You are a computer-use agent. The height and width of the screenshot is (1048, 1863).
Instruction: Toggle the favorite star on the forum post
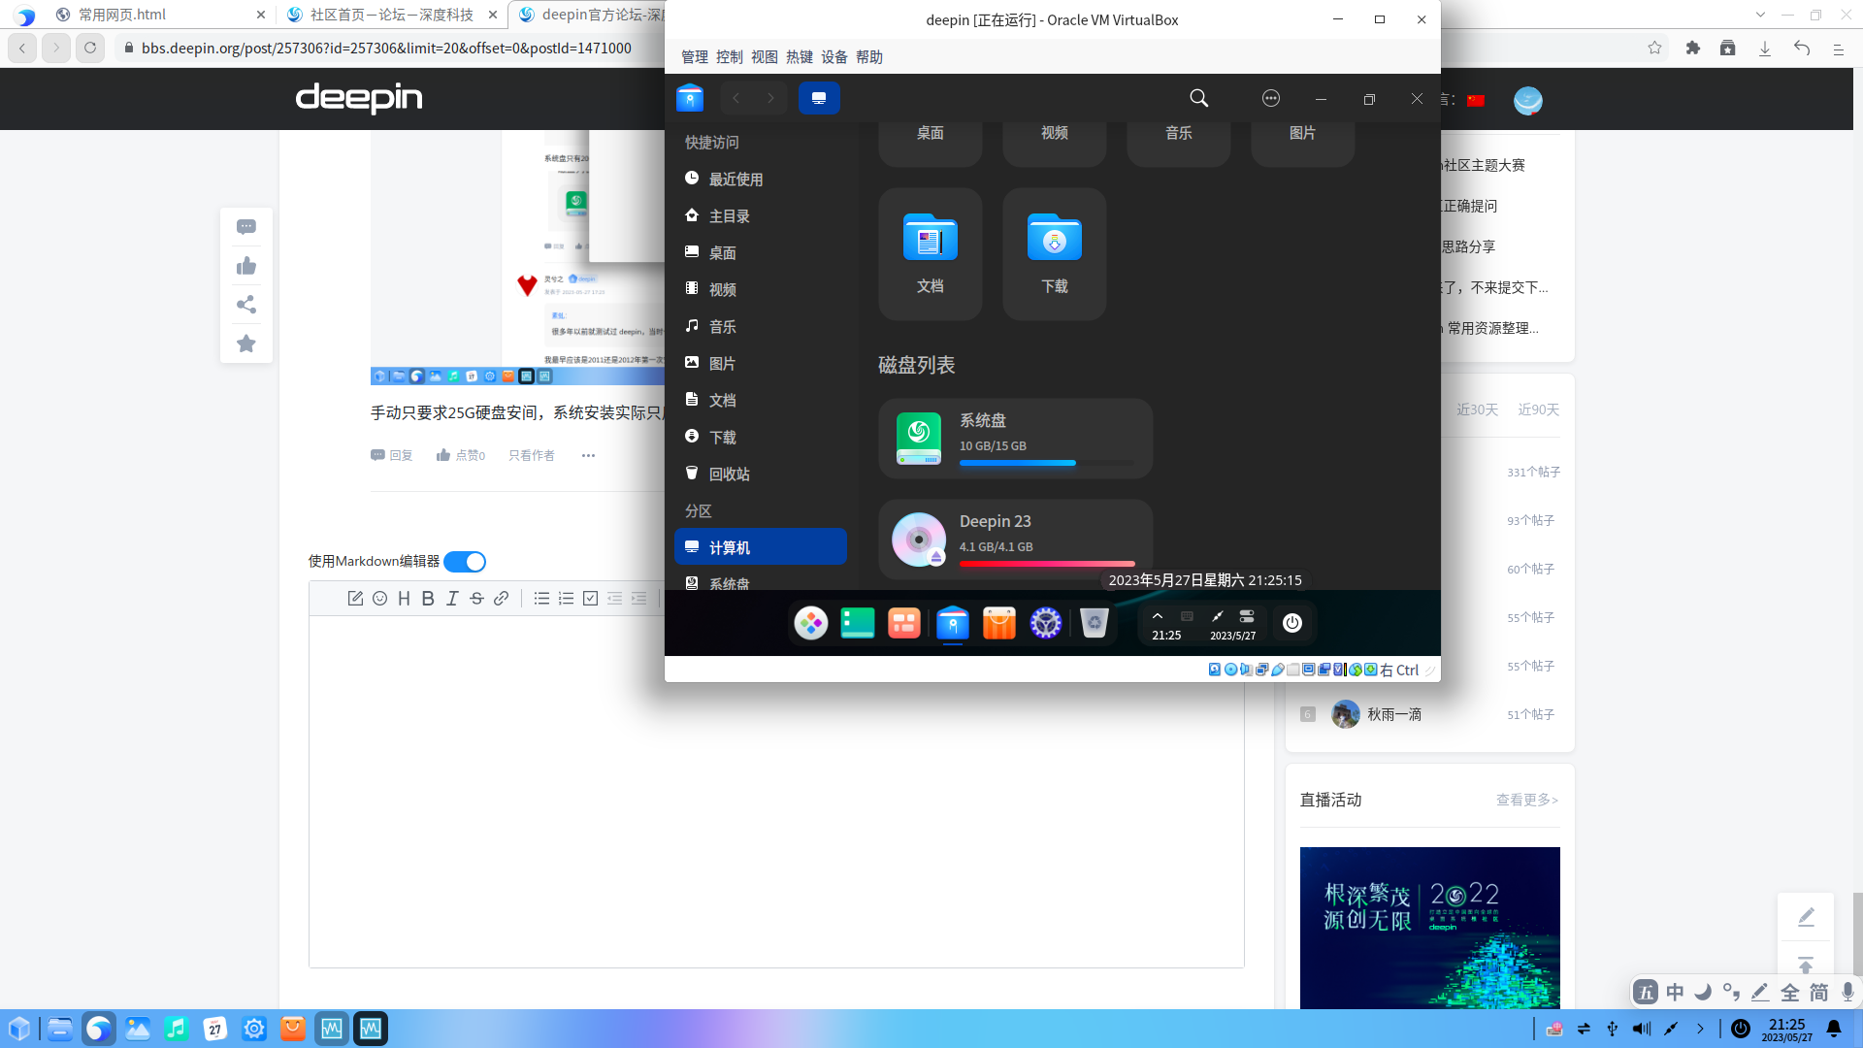tap(245, 344)
